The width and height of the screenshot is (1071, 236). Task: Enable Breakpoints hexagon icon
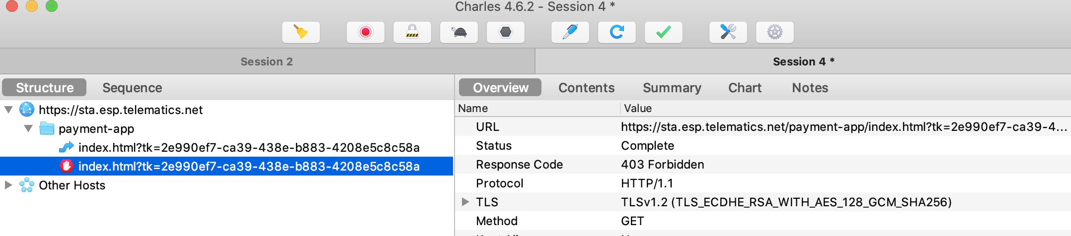[506, 32]
